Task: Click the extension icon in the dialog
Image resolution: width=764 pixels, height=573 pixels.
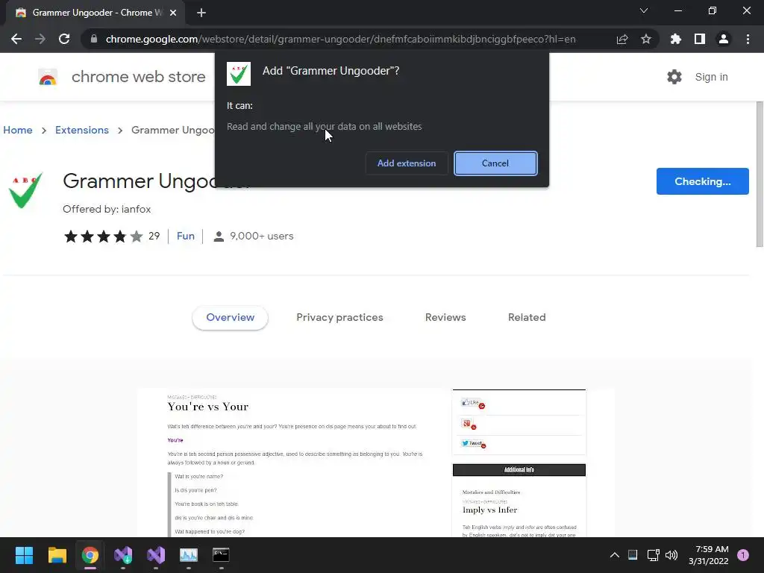Action: [239, 74]
